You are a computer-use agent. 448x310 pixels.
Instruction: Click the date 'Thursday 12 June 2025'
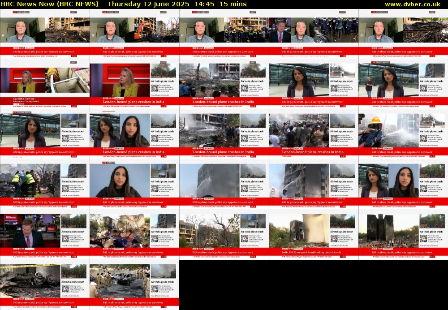pos(149,4)
